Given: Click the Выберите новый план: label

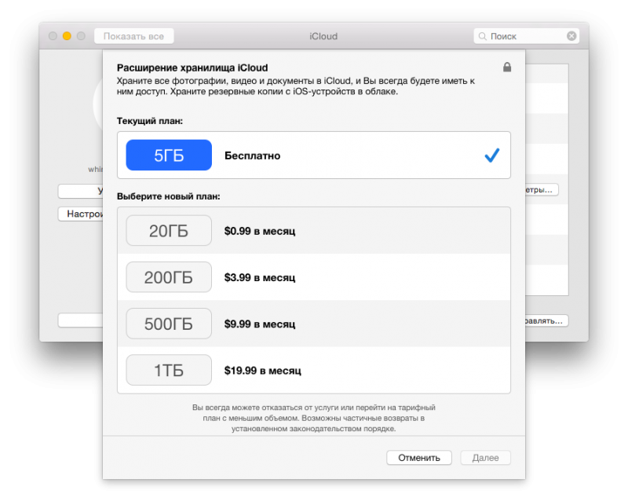Looking at the screenshot, I should point(169,196).
